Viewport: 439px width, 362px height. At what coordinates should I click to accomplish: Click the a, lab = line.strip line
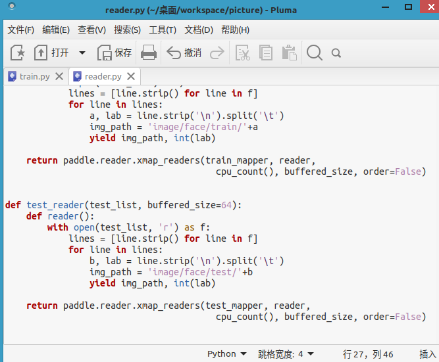187,116
